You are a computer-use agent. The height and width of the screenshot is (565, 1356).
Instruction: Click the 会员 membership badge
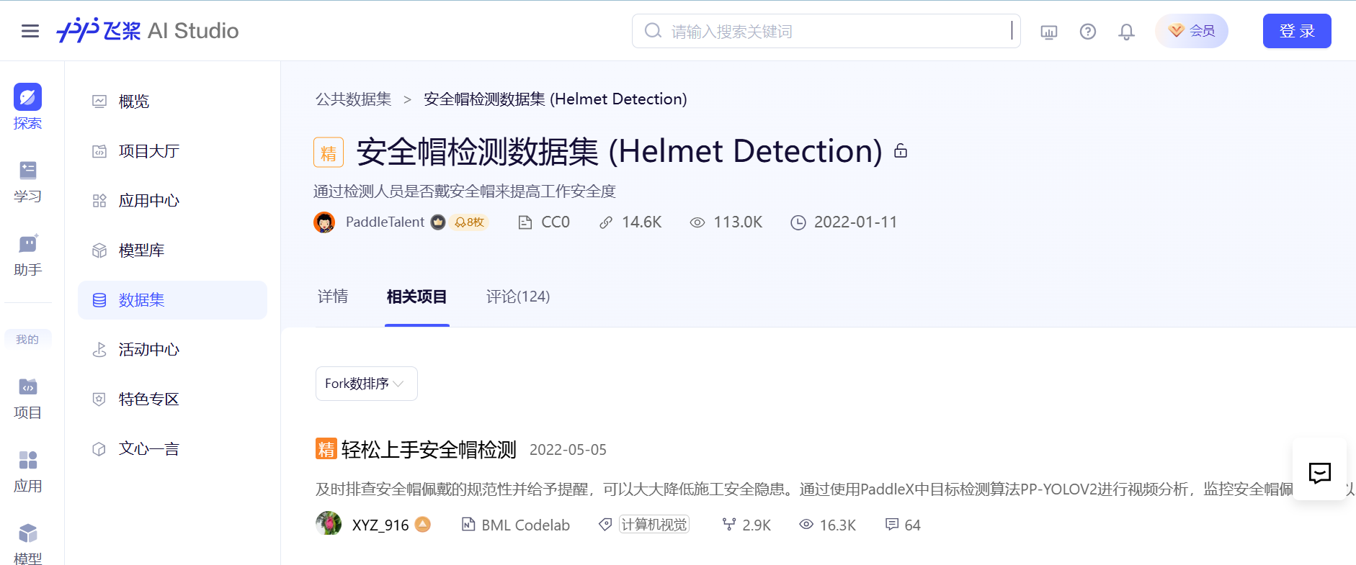click(x=1192, y=31)
